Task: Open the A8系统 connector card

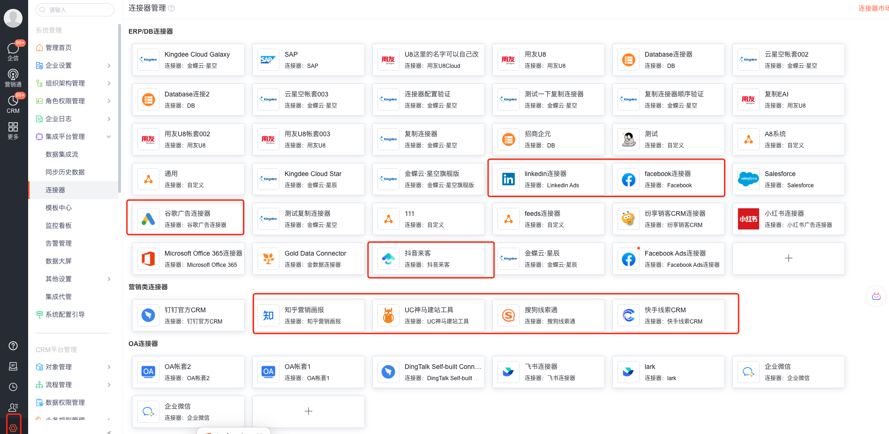Action: pyautogui.click(x=789, y=140)
